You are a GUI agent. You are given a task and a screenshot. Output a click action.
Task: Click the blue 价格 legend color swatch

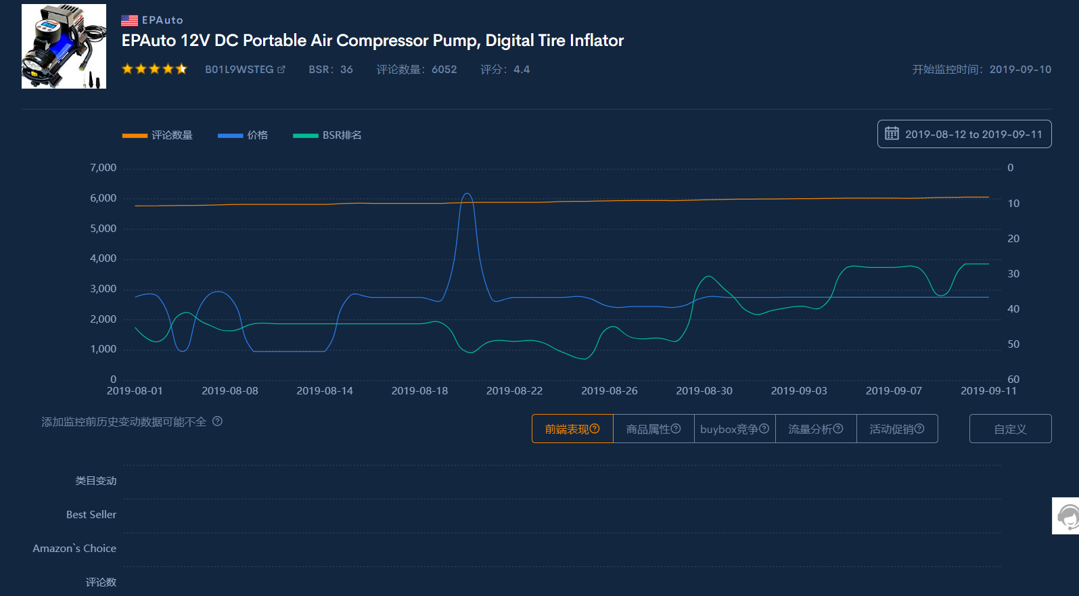point(230,135)
